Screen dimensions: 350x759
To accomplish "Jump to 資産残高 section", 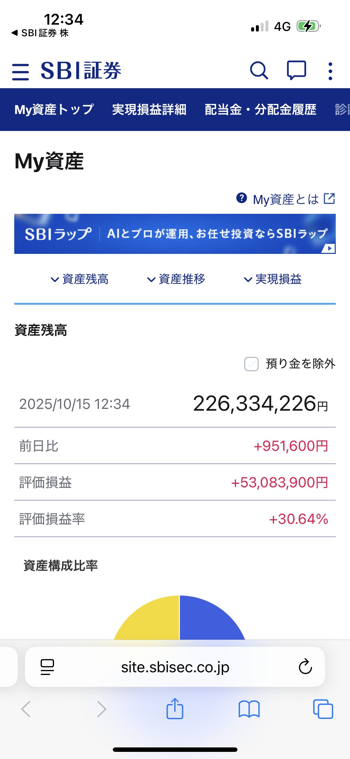I will [80, 279].
